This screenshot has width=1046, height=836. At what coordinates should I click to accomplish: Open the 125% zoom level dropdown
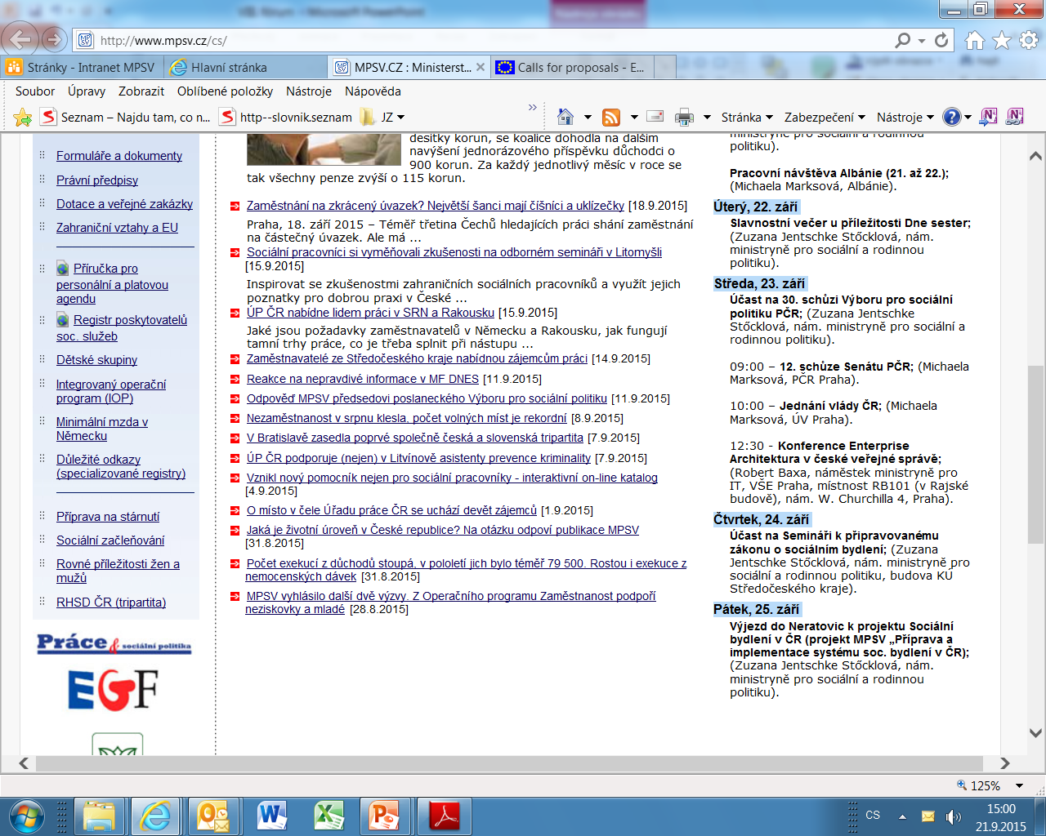click(x=1019, y=785)
